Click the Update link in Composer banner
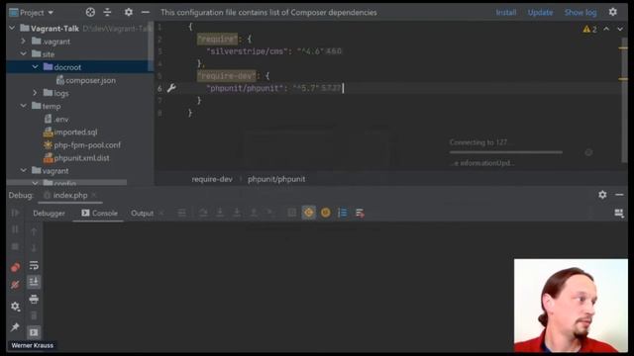Viewport: 634px width, 356px height. [x=540, y=13]
